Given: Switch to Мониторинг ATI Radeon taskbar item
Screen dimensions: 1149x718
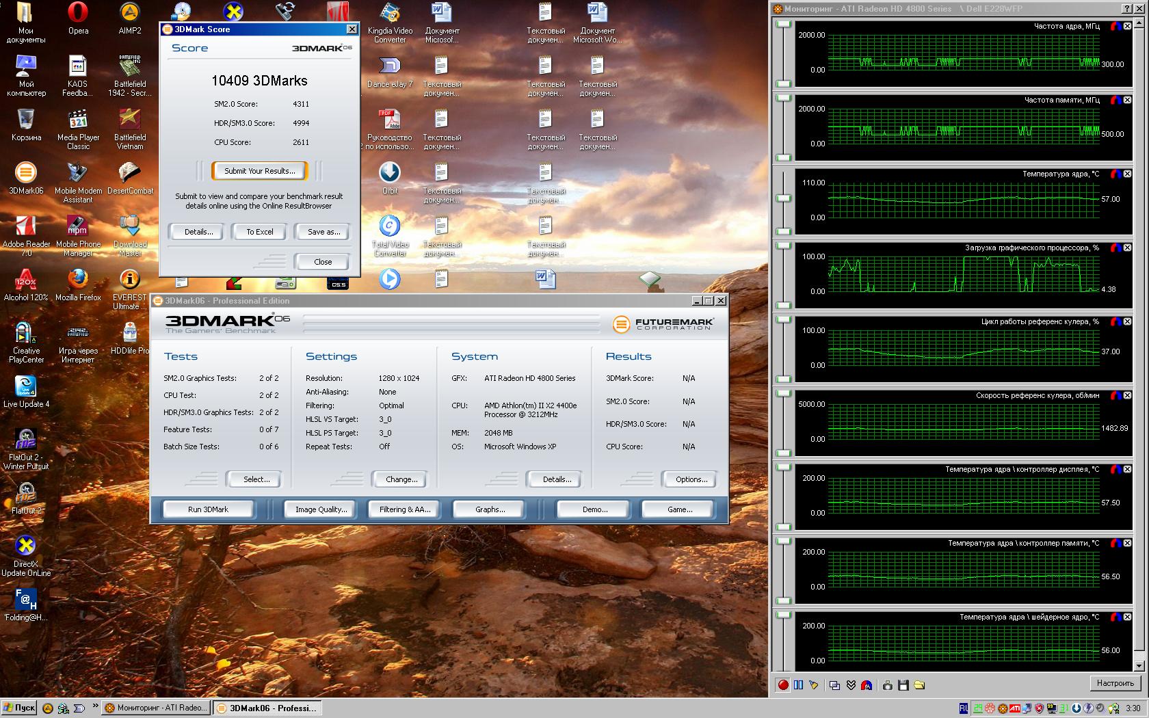Looking at the screenshot, I should pos(156,708).
